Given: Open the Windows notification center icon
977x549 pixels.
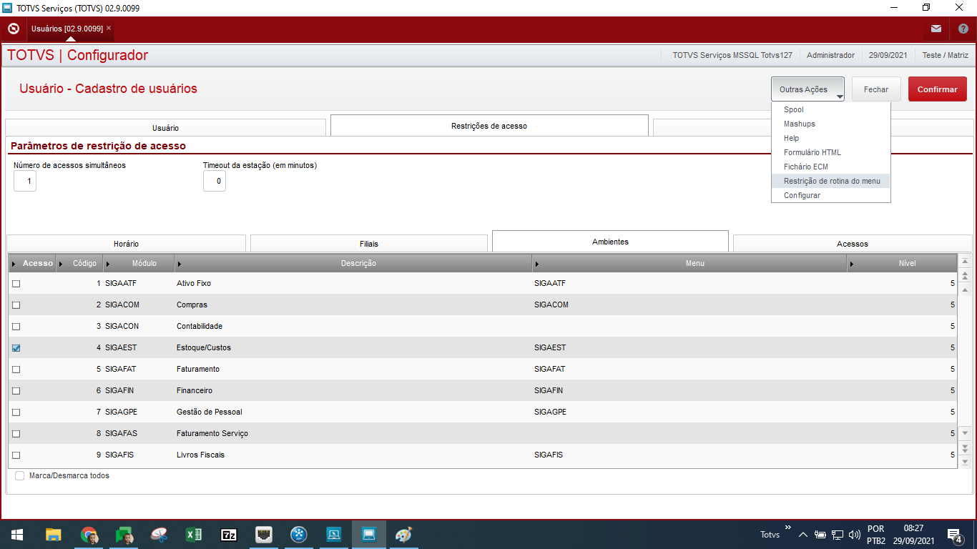Looking at the screenshot, I should [954, 535].
